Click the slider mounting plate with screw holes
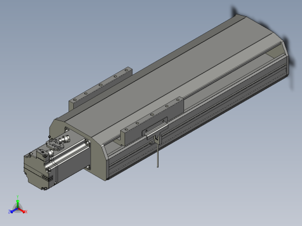This screenshot has height=226, width=302. pyautogui.click(x=152, y=121)
